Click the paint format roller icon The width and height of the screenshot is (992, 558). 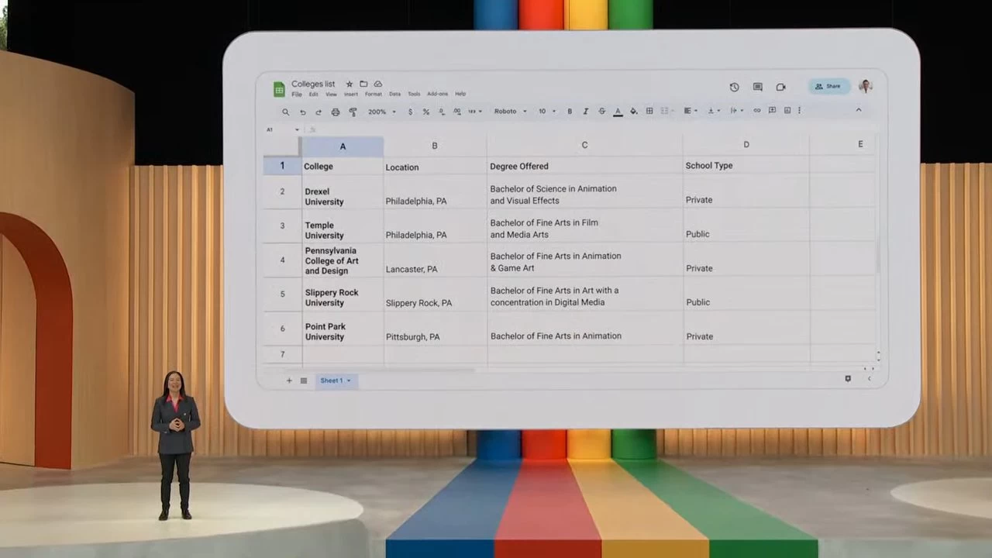[353, 112]
